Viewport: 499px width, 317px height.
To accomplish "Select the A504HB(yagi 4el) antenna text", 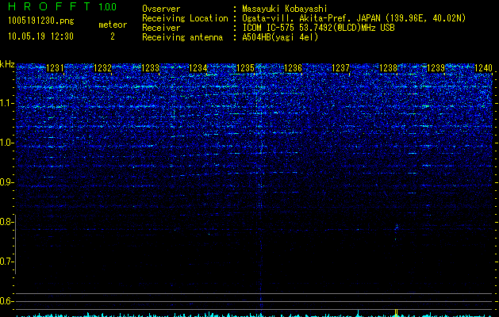I will (280, 37).
